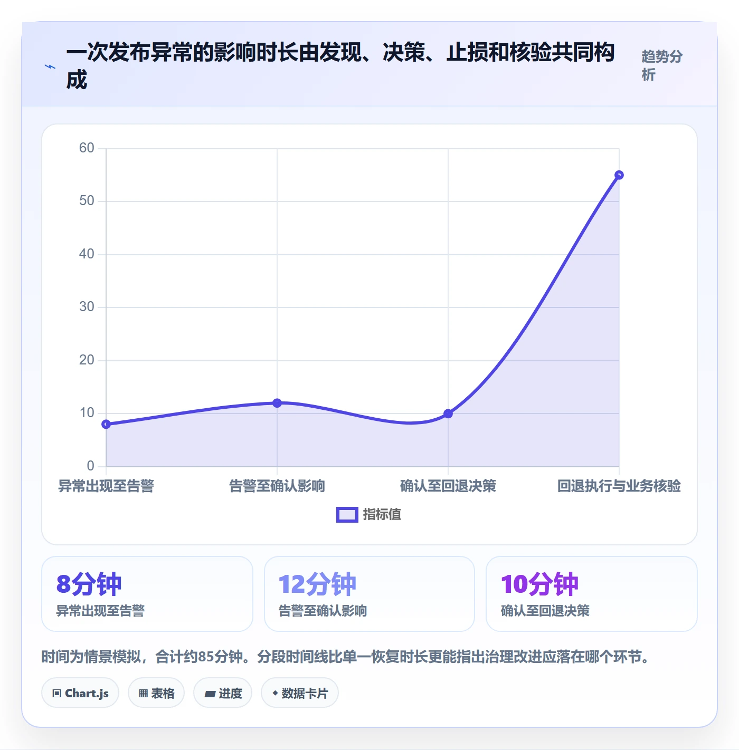Image resolution: width=739 pixels, height=750 pixels.
Task: Open the 10分钟 确认至回退决策 stat card
Action: coord(592,594)
